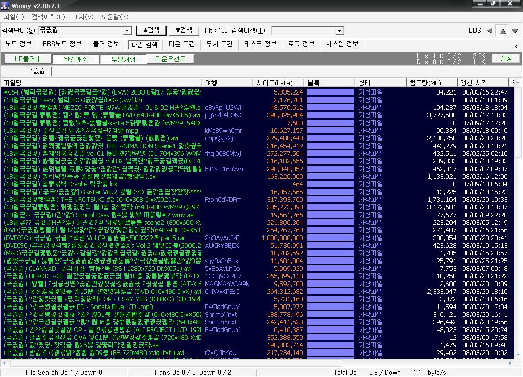523x377 pixels.
Task: Click the block bar in the 464-byte row
Action: point(330,184)
